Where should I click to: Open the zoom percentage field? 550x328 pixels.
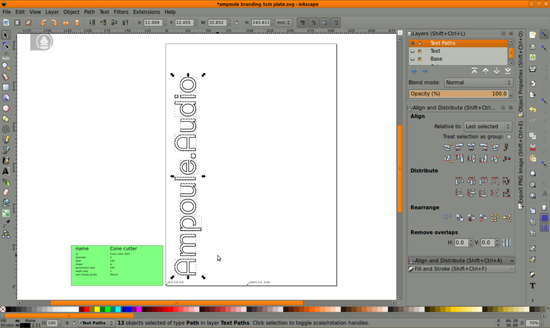coord(534,323)
